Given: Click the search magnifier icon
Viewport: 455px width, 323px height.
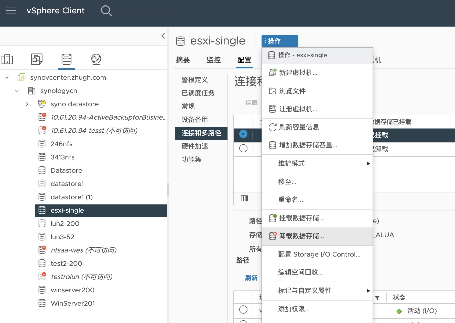Looking at the screenshot, I should point(106,11).
